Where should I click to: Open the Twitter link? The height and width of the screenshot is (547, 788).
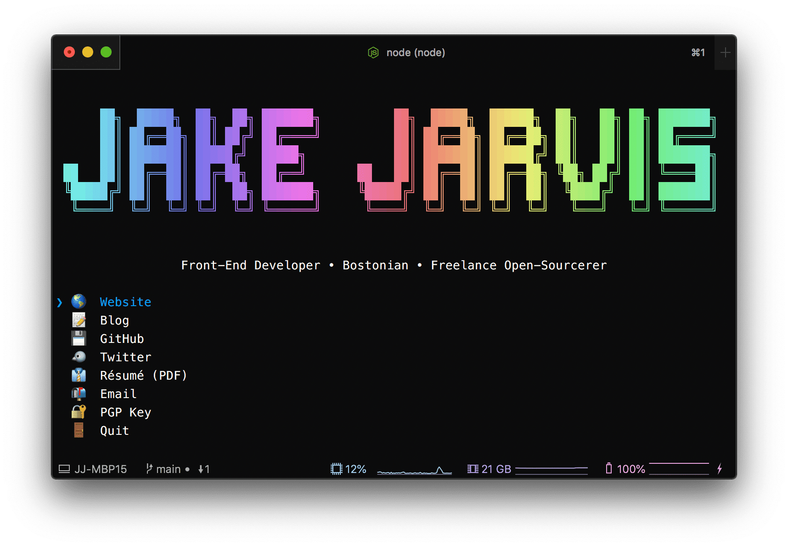coord(125,357)
